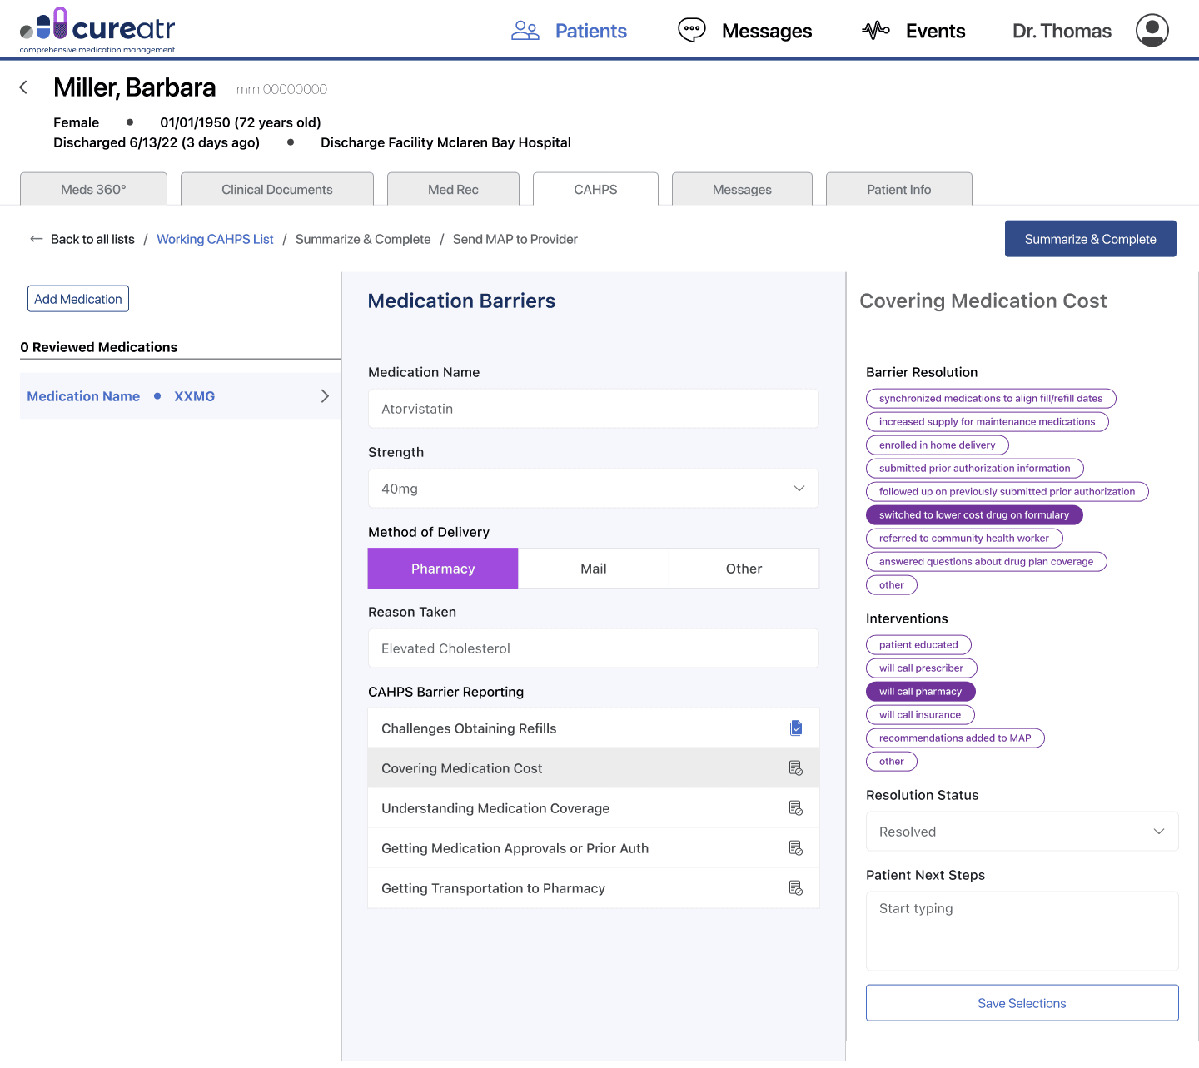Select 'Getting Medication Approvals or Prior Auth' row
1199x1068 pixels.
click(x=594, y=848)
